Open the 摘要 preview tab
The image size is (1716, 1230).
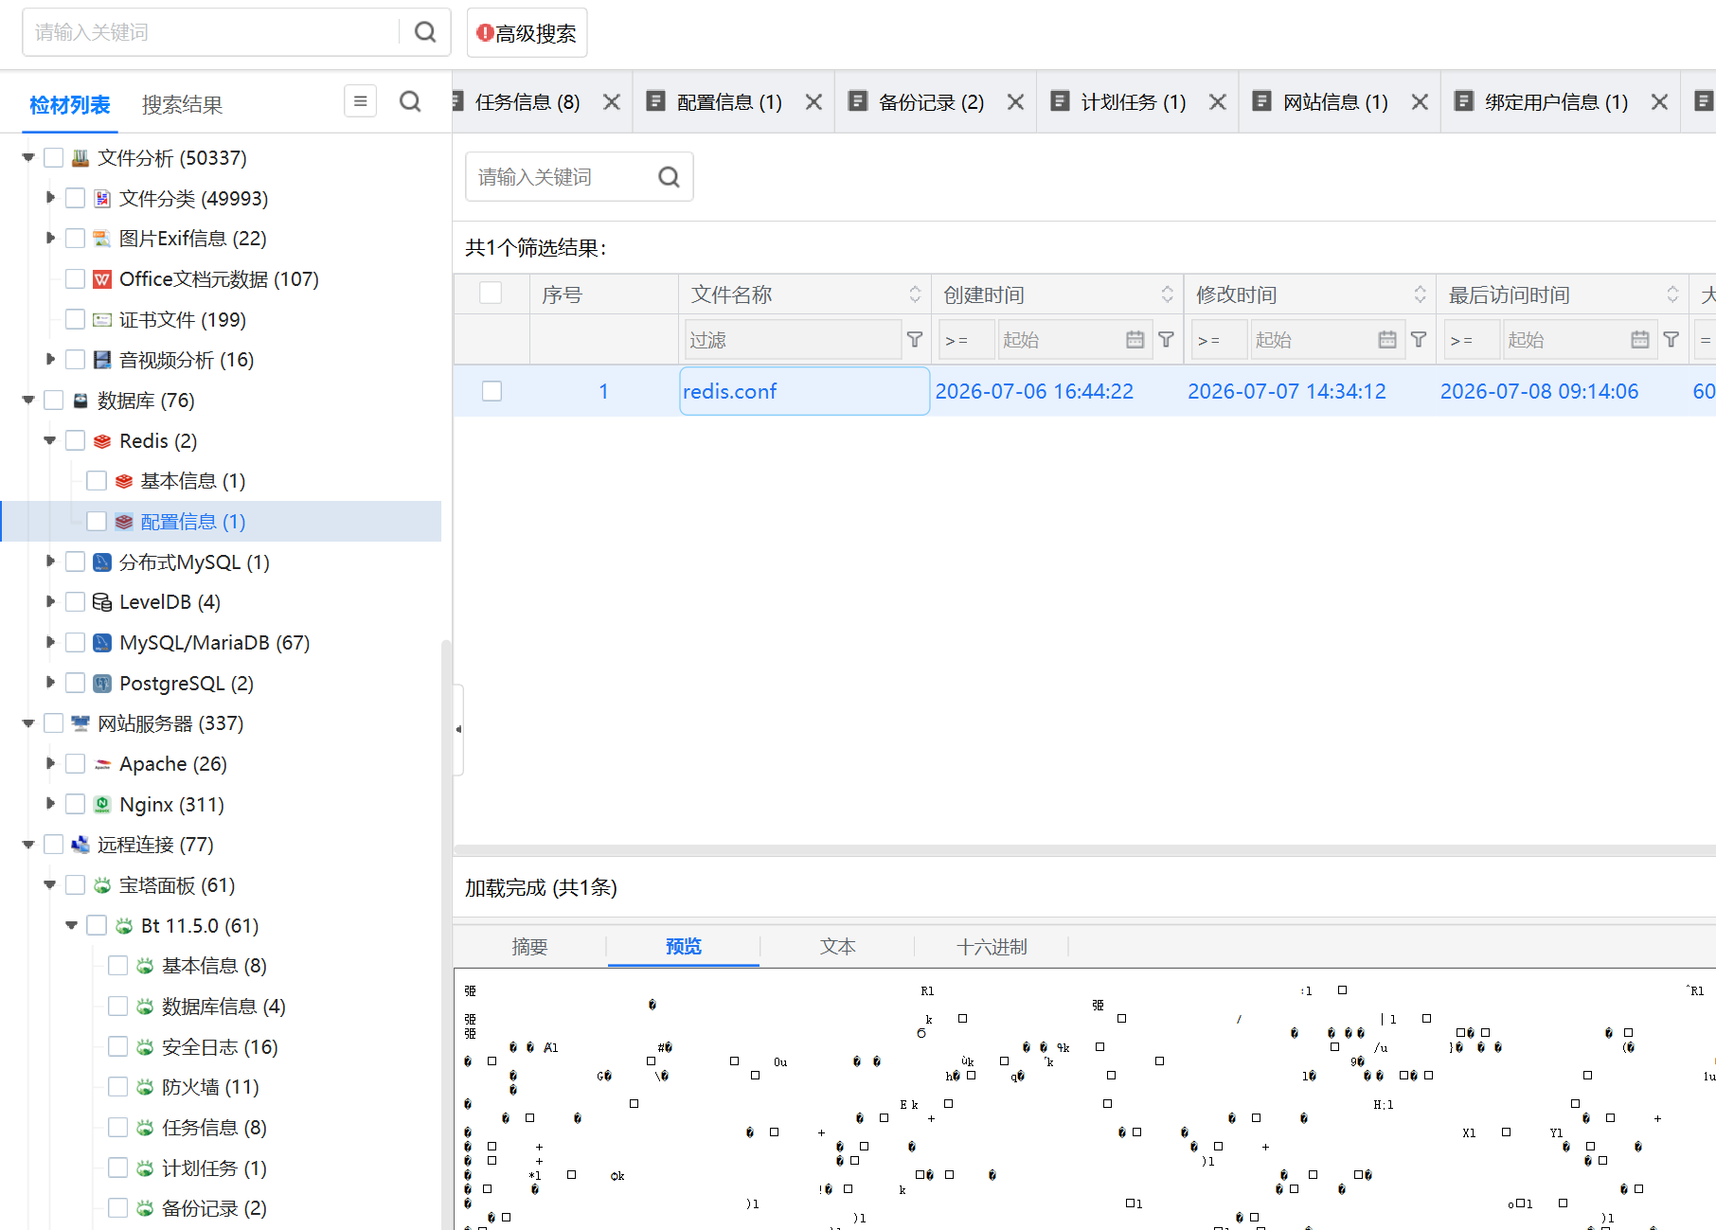[529, 947]
